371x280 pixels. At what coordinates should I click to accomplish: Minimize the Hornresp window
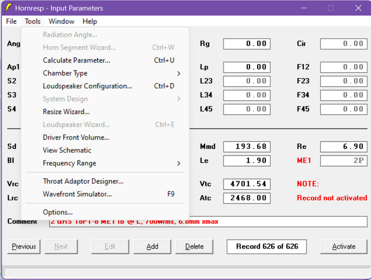(304, 8)
